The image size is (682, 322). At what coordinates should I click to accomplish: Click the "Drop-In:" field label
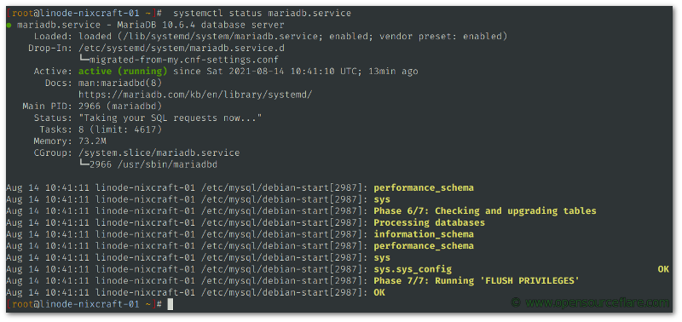(x=50, y=49)
